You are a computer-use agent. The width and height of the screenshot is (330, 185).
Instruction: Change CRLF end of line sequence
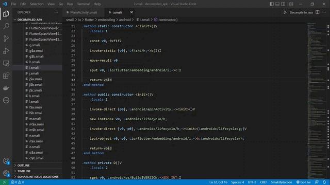point(263,182)
